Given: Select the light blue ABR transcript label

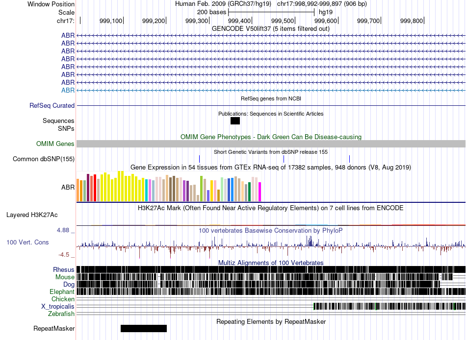Looking at the screenshot, I should click(x=68, y=90).
